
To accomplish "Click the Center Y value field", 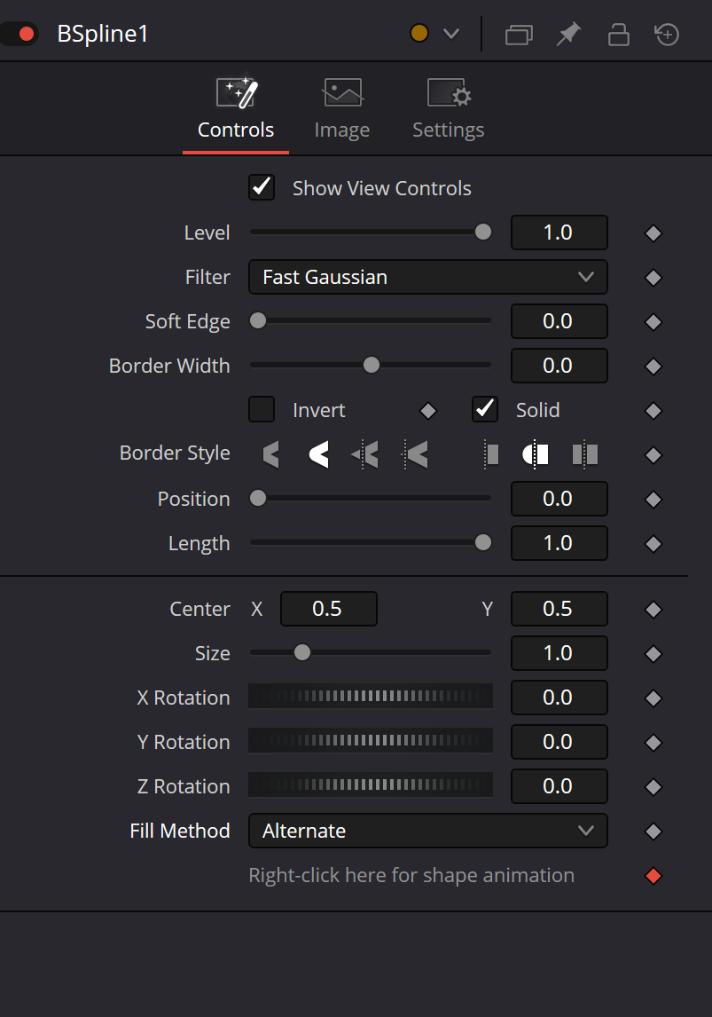I will tap(559, 609).
